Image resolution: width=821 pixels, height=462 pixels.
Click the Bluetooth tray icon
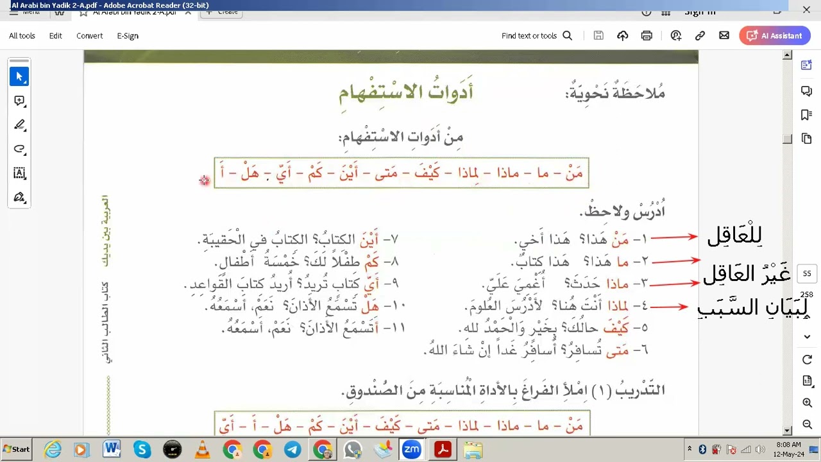click(x=702, y=449)
